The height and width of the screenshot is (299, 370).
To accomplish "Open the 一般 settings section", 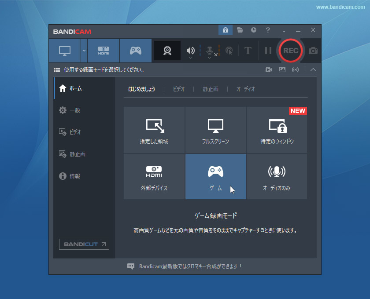I will 84,110.
